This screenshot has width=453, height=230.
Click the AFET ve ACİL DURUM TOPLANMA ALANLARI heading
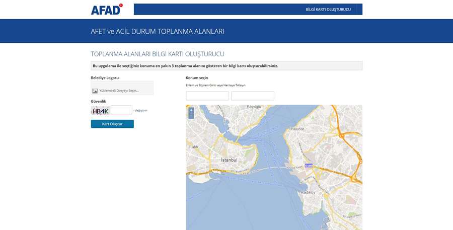coord(158,31)
